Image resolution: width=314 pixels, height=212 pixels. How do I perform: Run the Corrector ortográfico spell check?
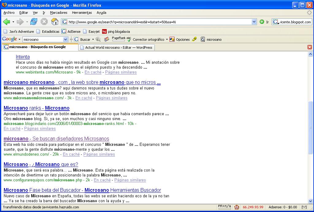(146, 40)
